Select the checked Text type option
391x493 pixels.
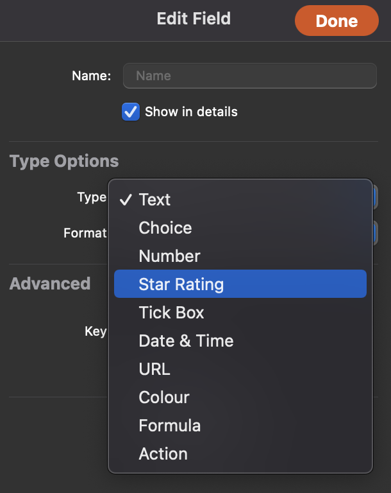(x=240, y=200)
